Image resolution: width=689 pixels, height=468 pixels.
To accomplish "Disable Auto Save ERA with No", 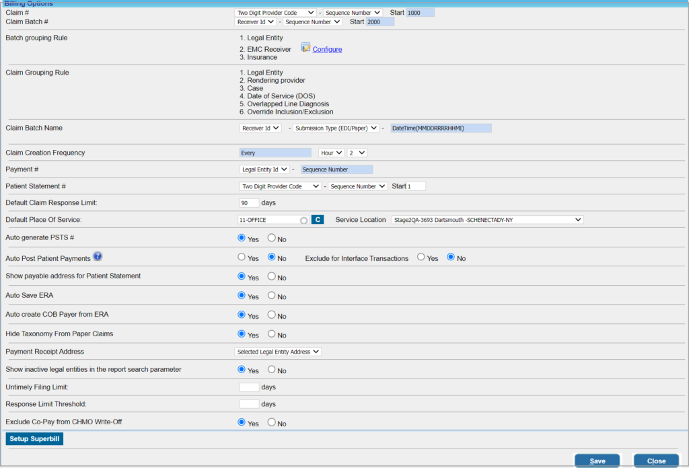I will 272,295.
